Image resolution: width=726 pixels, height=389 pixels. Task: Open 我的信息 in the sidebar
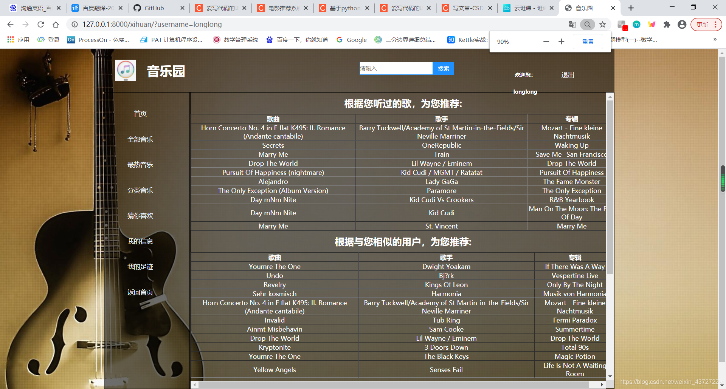(x=140, y=241)
